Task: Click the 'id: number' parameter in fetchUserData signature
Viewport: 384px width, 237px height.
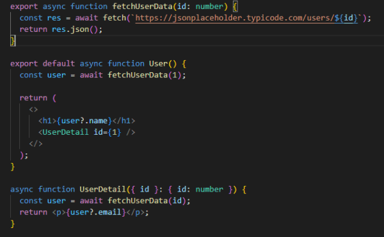Action: point(200,6)
